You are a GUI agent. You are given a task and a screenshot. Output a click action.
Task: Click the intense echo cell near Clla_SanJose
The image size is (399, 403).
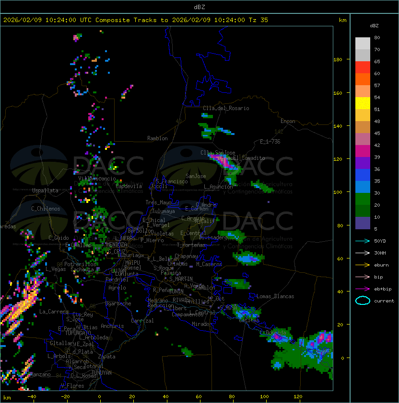point(224,162)
